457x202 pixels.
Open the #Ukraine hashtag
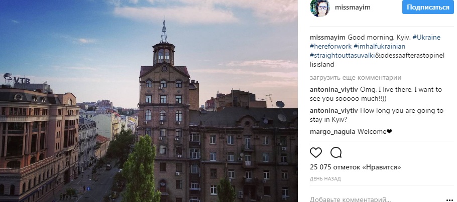pos(426,37)
